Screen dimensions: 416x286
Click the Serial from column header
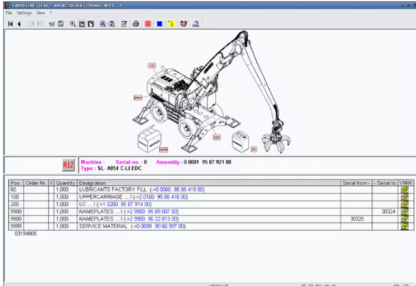(x=356, y=183)
